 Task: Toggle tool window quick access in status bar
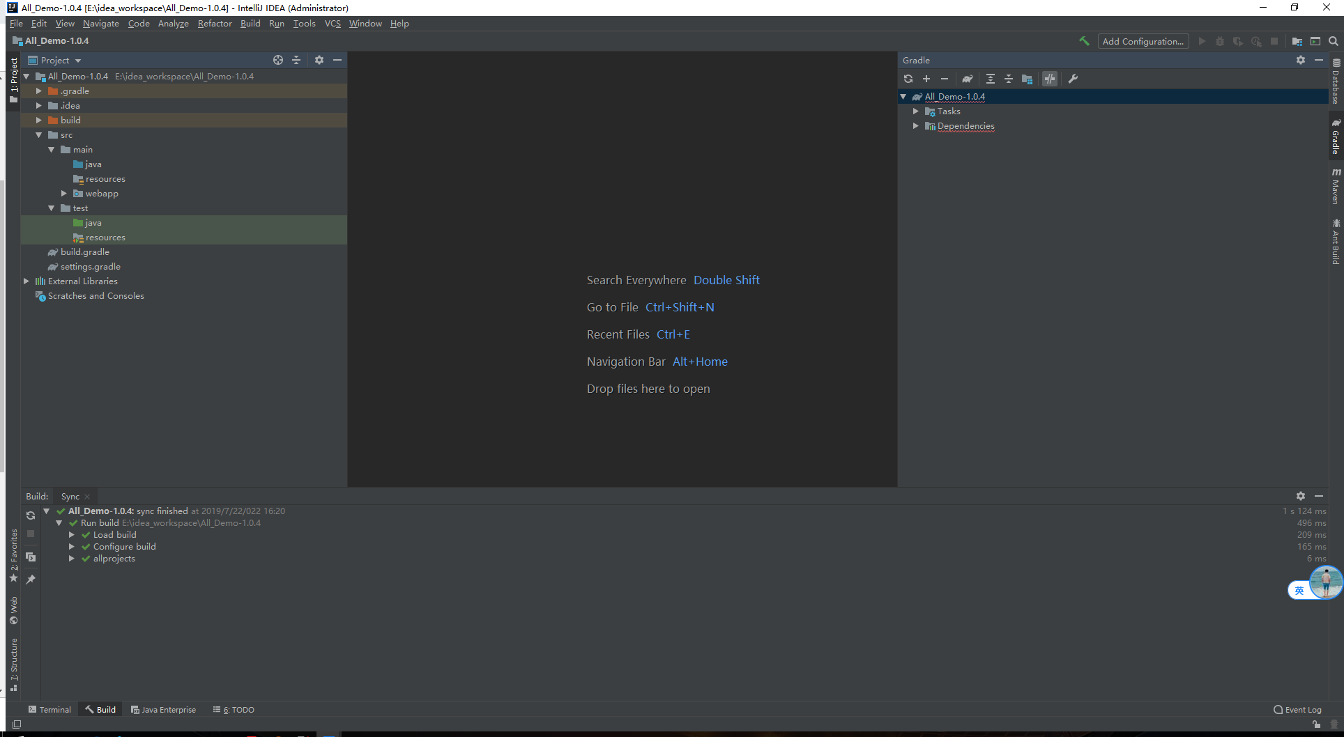[17, 724]
